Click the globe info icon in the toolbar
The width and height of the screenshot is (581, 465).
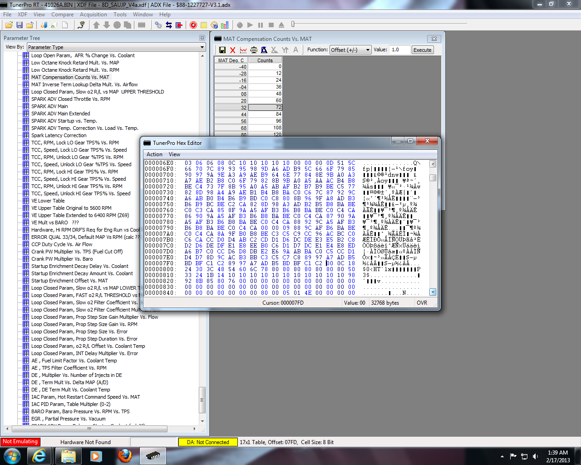tap(214, 25)
